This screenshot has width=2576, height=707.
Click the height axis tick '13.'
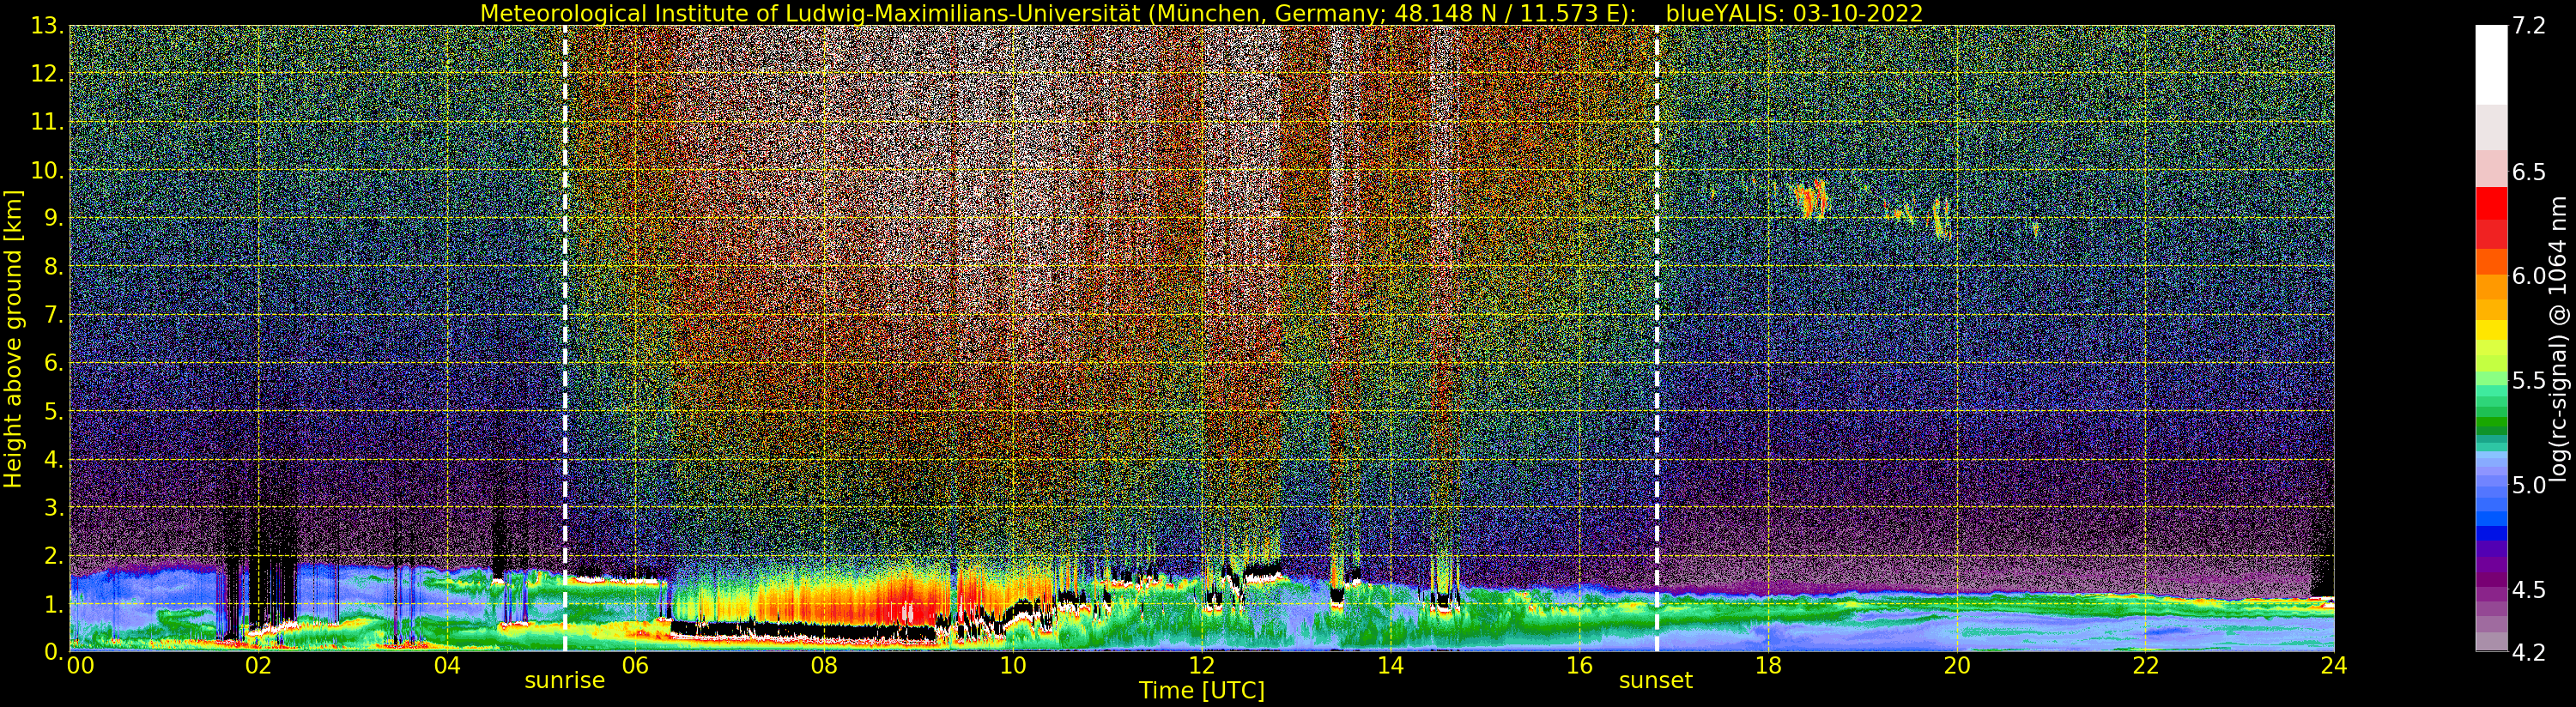click(x=48, y=26)
